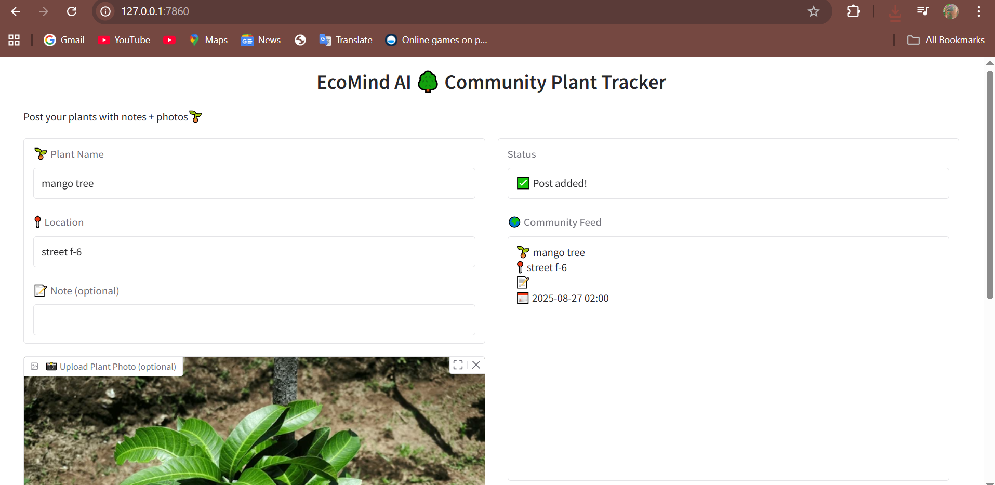Open the Chrome three-dot menu
Image resolution: width=995 pixels, height=485 pixels.
pos(979,11)
